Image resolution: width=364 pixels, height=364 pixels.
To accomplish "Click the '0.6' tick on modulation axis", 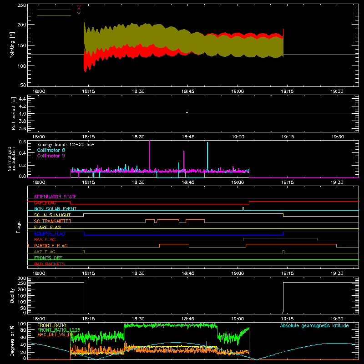I will (22, 142).
